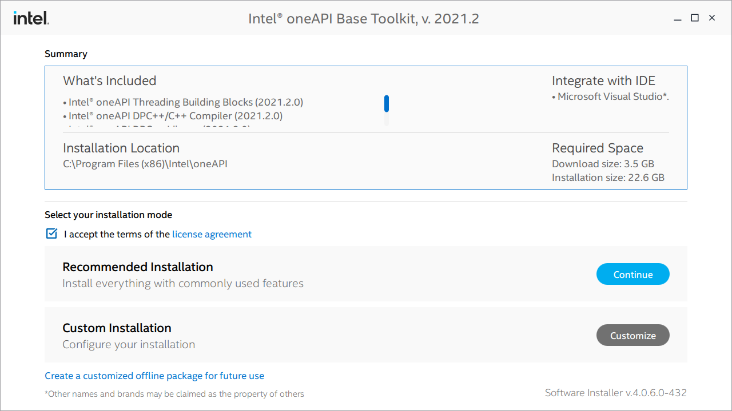732x411 pixels.
Task: Click the toolkit title in title bar
Action: pyautogui.click(x=364, y=19)
